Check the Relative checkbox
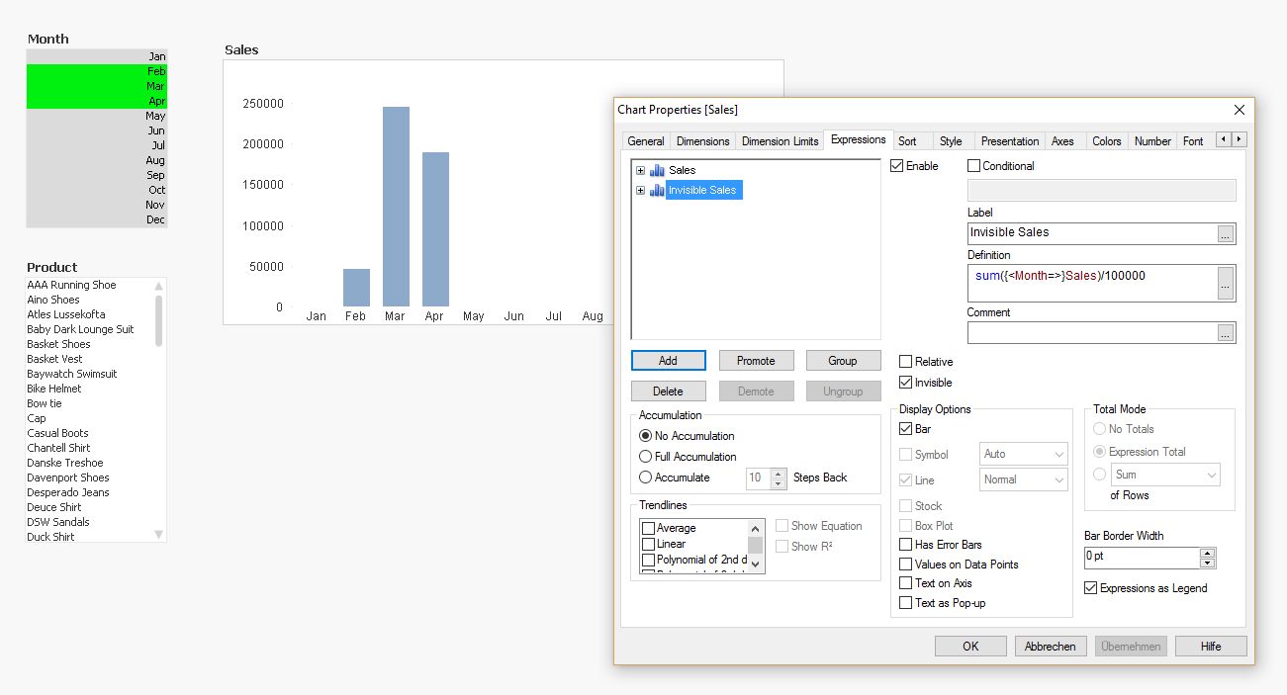Screen dimensions: 1287x695 (906, 362)
